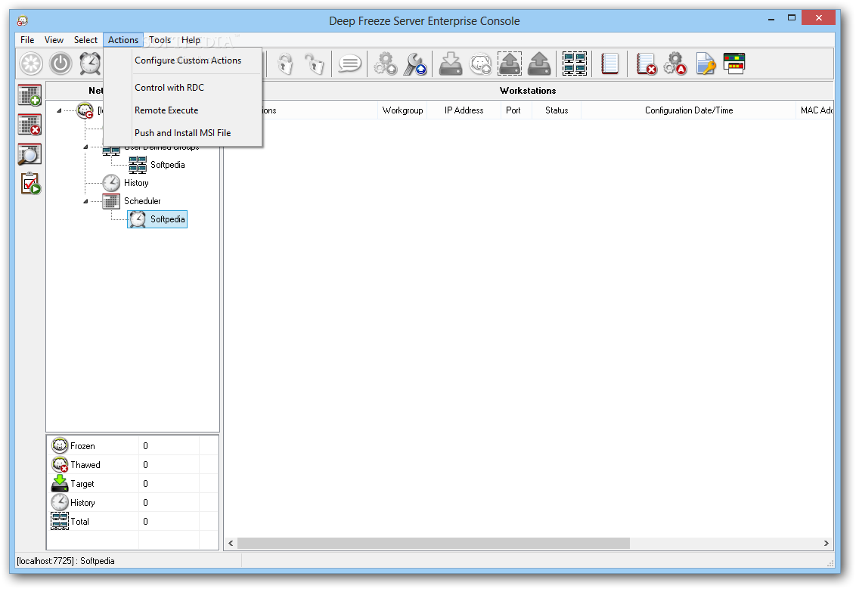Collapse the Scheduler tree node
The height and width of the screenshot is (589, 856).
85,201
